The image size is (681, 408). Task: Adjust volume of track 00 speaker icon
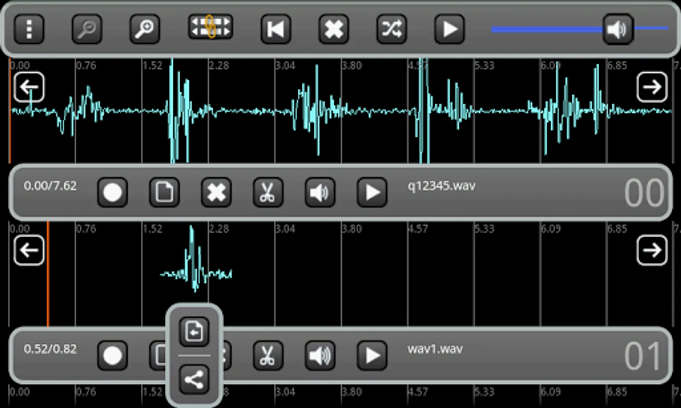click(320, 192)
